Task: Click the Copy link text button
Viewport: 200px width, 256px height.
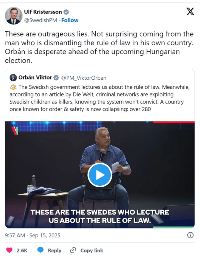Action: pyautogui.click(x=92, y=250)
